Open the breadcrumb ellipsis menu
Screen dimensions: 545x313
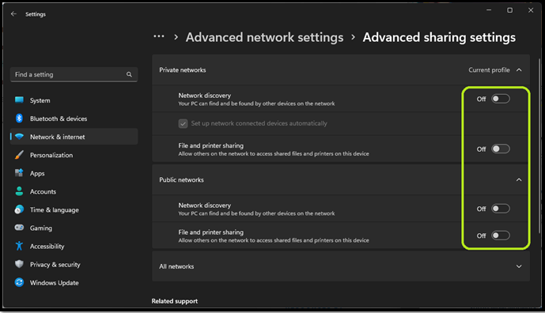159,36
